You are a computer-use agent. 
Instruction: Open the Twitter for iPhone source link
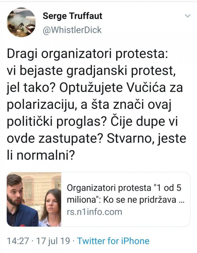click(113, 241)
